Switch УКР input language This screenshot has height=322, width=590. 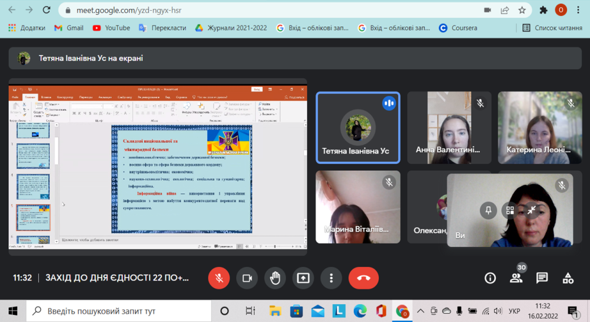[x=514, y=311]
